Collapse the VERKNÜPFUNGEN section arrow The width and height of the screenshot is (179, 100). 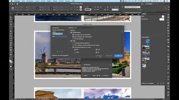click(x=70, y=32)
